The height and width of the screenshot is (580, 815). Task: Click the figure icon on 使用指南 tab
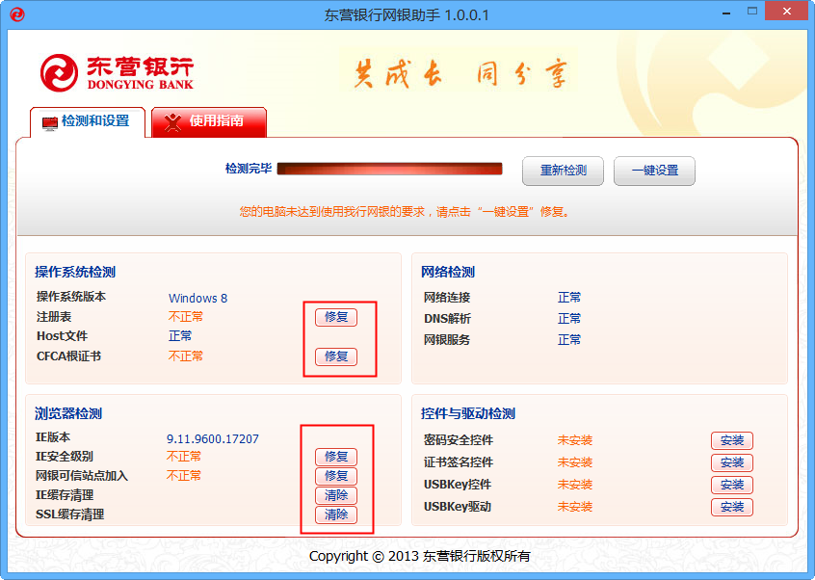[172, 122]
